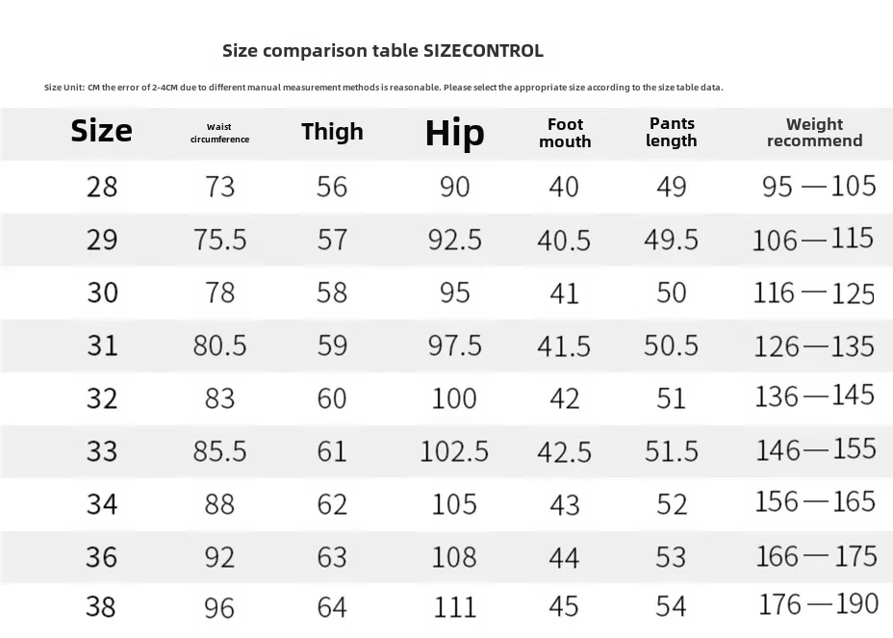893x638 pixels.
Task: Select size 38 in the Size column
Action: coord(102,607)
